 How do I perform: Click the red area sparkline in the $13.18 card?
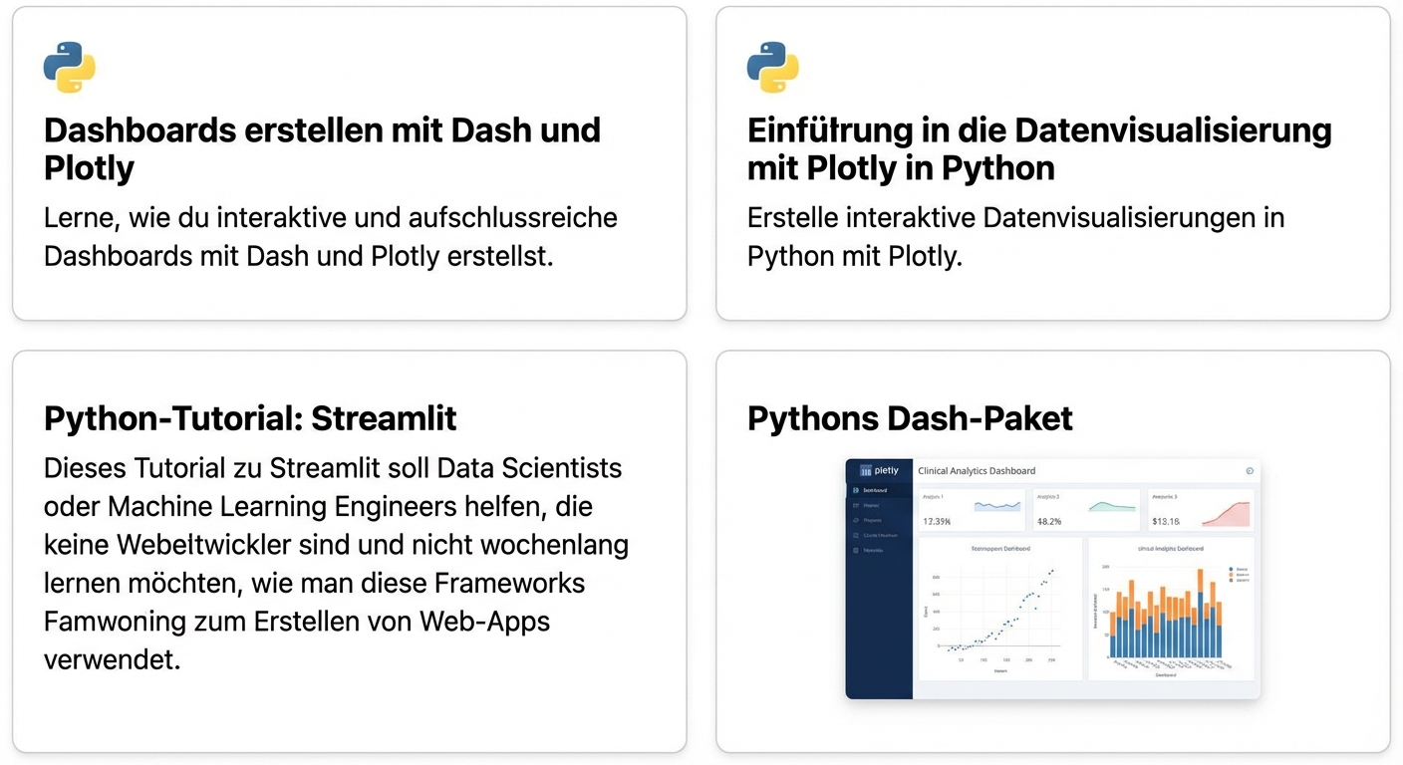(x=1226, y=513)
